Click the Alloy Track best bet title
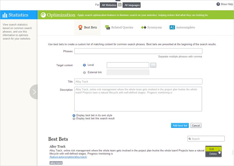The width and height of the screenshot is (234, 166). point(58,146)
